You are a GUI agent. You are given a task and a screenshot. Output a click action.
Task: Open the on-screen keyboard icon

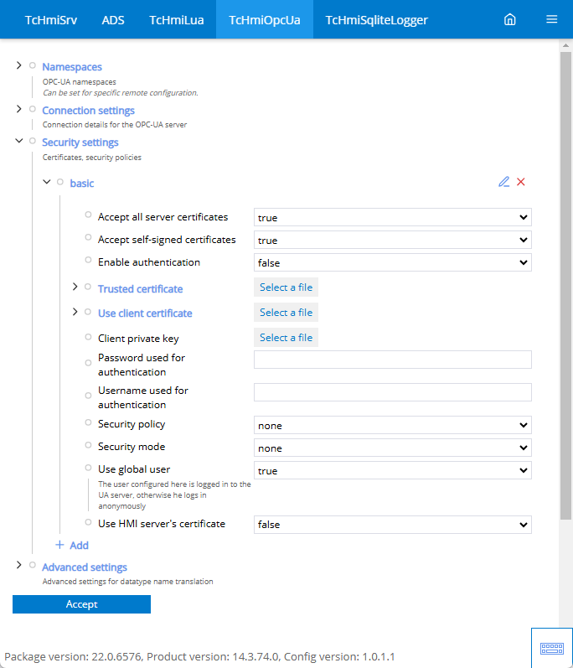click(552, 649)
